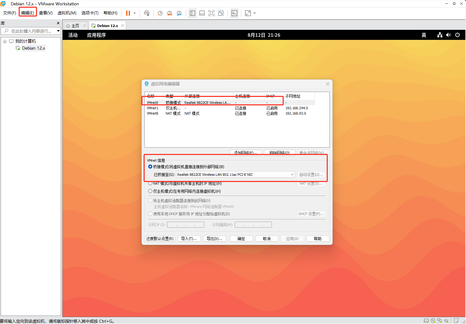Viewport: 466px width, 324px height.
Task: Open the 已桥接至 adapter dropdown
Action: 236,175
